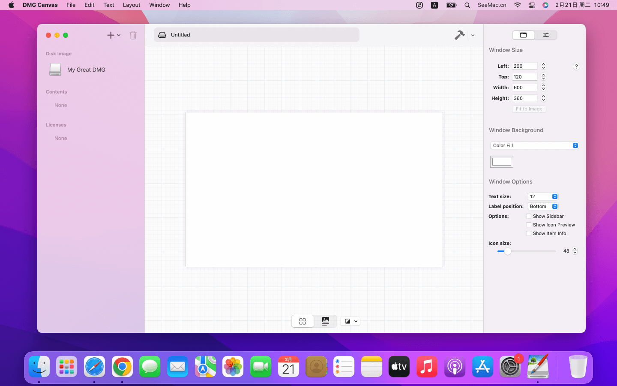
Task: Open the Text size dropdown
Action: (x=542, y=196)
